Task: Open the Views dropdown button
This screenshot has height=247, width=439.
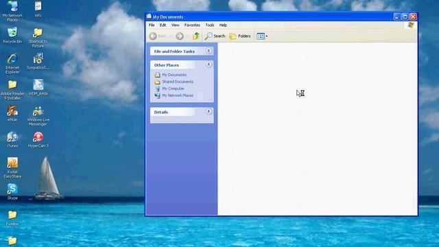Action: point(262,36)
